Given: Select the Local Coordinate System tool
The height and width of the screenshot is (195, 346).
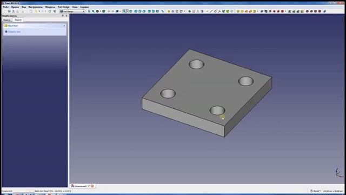Looking at the screenshot, I should (x=219, y=11).
